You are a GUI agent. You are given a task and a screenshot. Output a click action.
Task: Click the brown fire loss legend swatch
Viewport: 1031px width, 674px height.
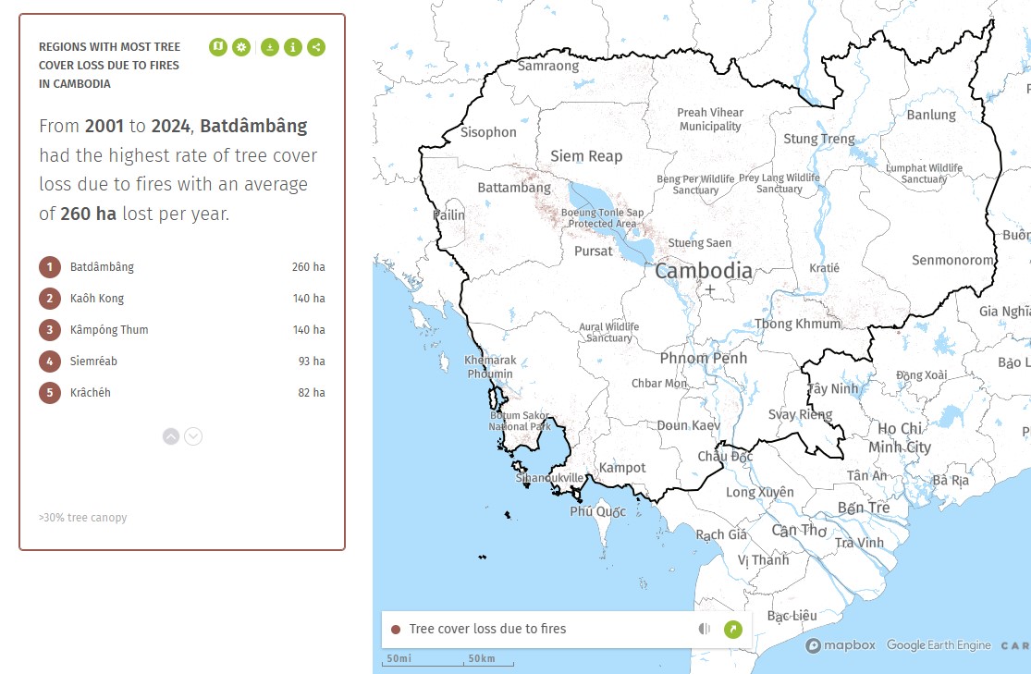[396, 630]
